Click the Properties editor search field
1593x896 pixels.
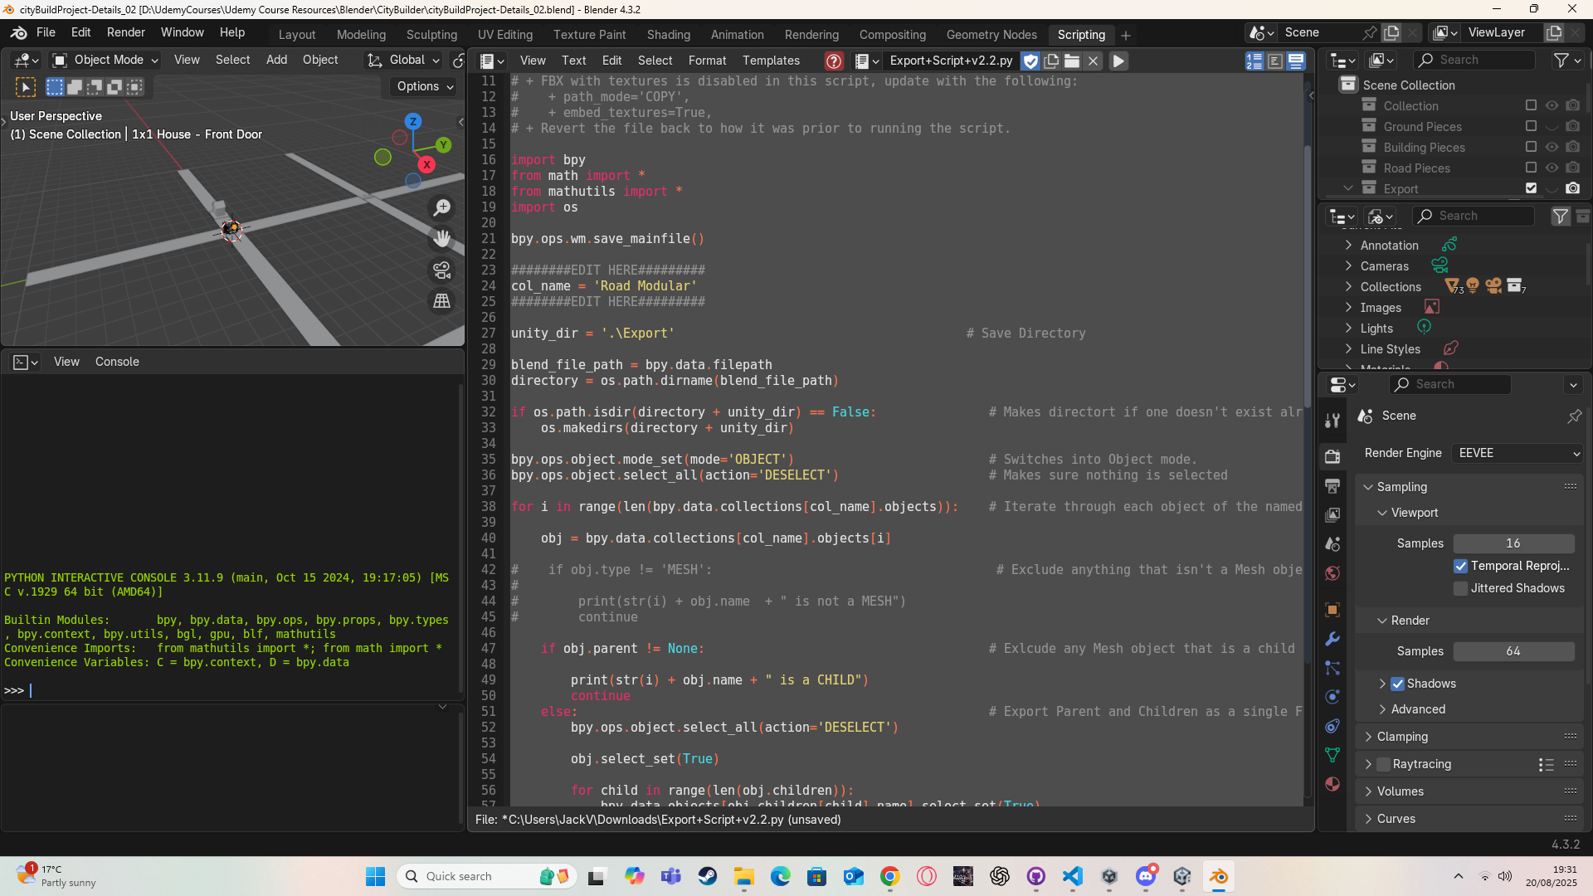pos(1450,384)
